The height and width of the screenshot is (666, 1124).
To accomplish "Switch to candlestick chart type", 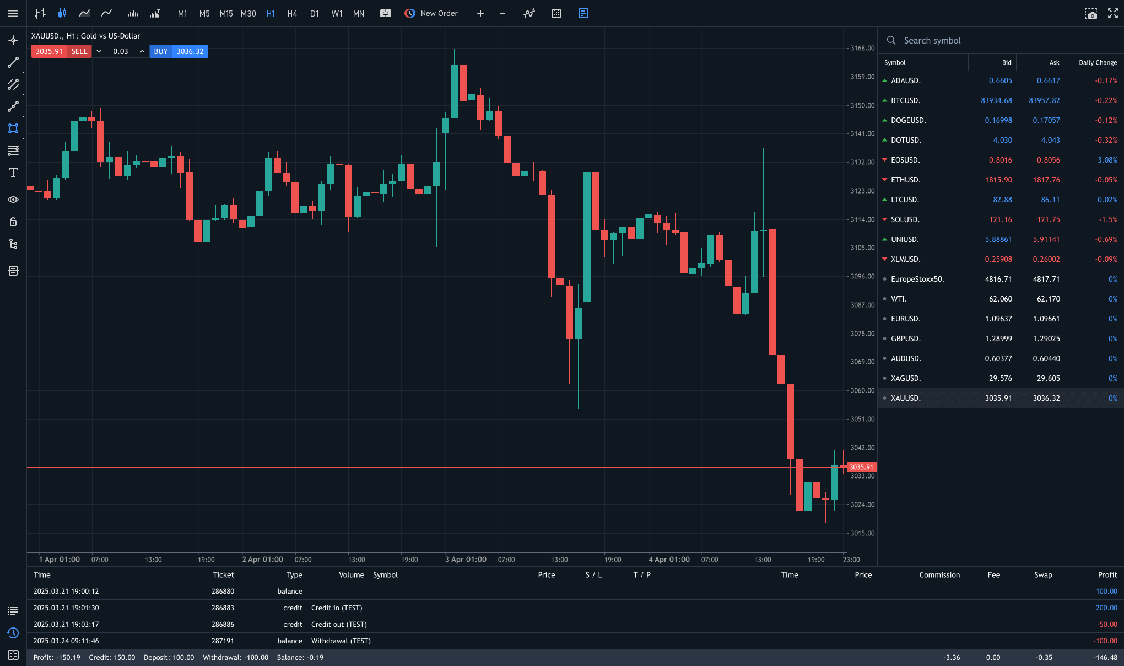I will [62, 13].
